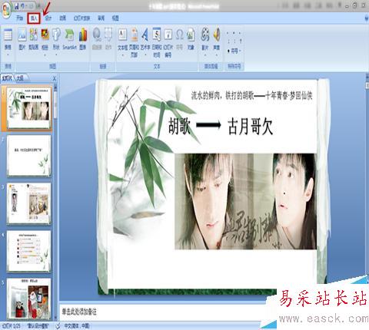
Task: Click the help icon at ribbon's right end
Action: [x=367, y=18]
